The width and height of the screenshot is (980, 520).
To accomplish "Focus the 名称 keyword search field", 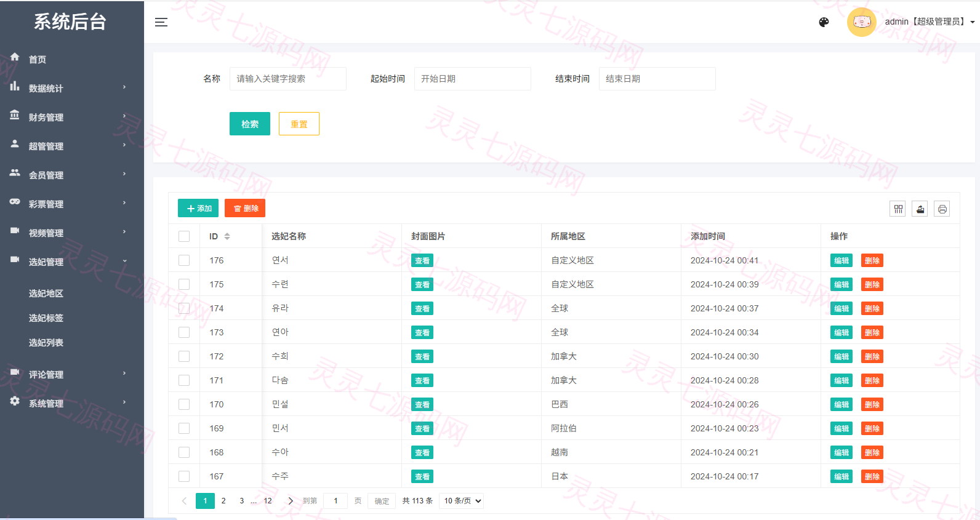I will 288,79.
